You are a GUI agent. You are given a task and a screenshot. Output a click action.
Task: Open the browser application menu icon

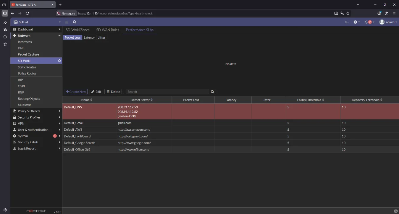tap(394, 13)
